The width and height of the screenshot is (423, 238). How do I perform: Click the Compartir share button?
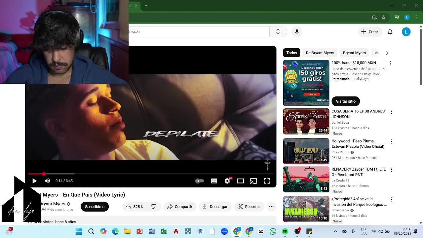tap(180, 207)
